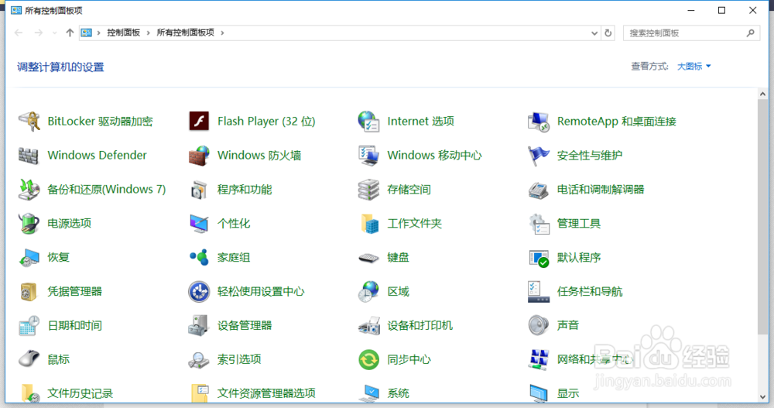Screen dimensions: 774x408
Task: Open the 鼠标 mouse icon
Action: tap(29, 359)
